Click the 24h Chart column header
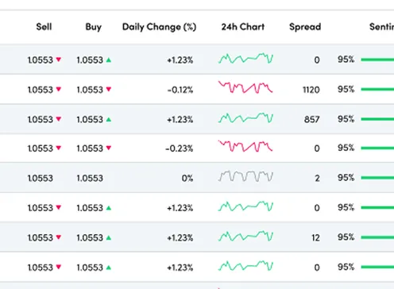 coord(243,27)
